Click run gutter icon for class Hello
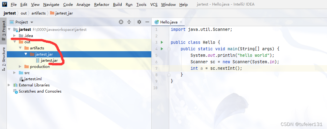327x129 pixels. click(x=162, y=42)
